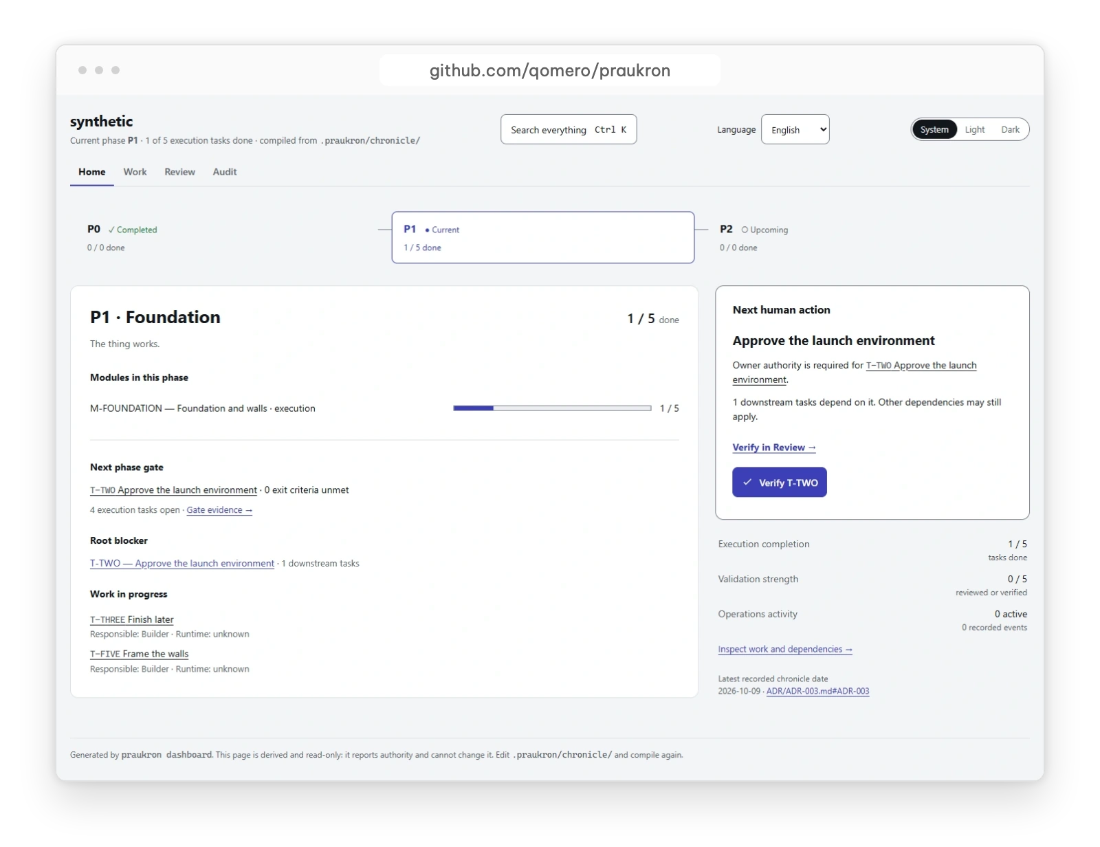The image size is (1100, 847).
Task: Open the T-FIVE Frame the walls task
Action: 139,654
